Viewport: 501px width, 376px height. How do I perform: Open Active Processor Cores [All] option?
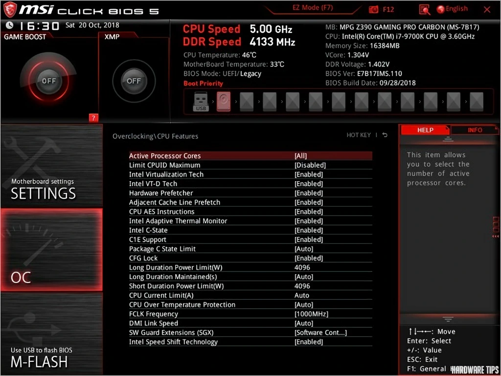pyautogui.click(x=250, y=156)
